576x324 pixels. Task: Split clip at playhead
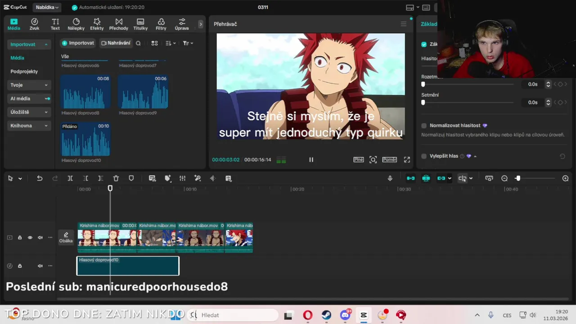[70, 179]
